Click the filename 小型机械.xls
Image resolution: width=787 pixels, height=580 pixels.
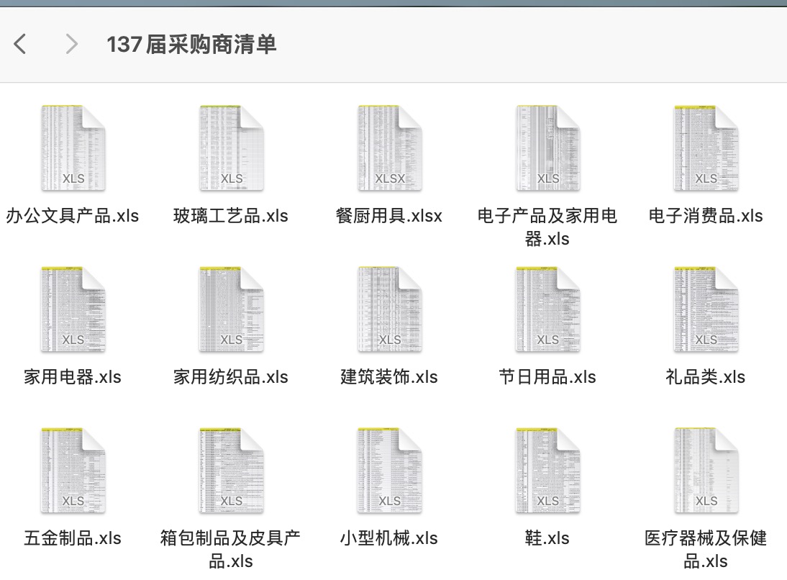coord(388,538)
